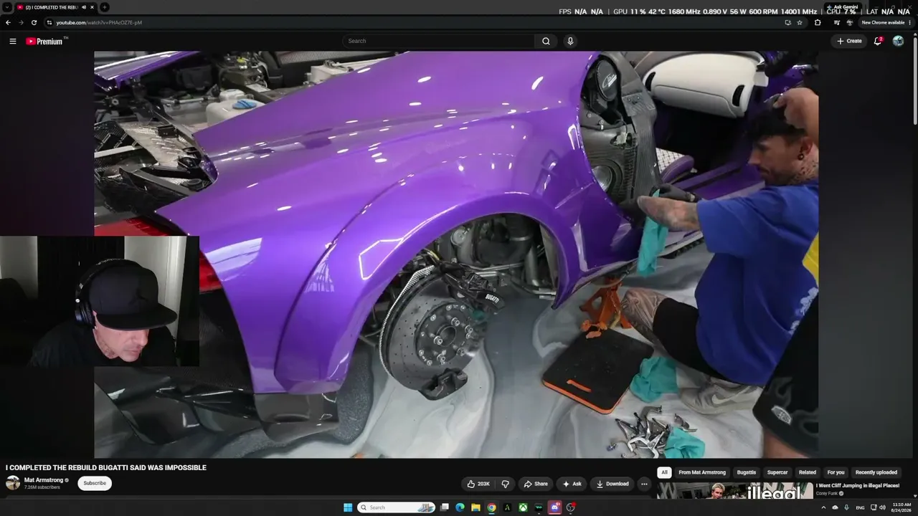Viewport: 918px width, 516px height.
Task: Open File Explorer from the taskbar
Action: (x=475, y=507)
